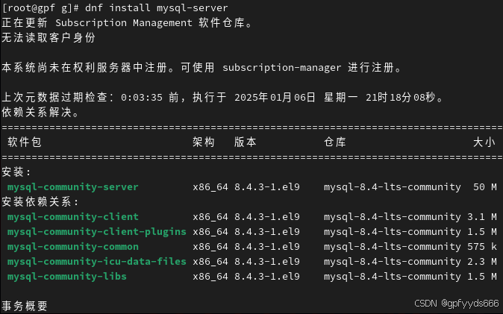Image resolution: width=503 pixels, height=314 pixels.
Task: Click the 50 M size value
Action: tap(484, 187)
